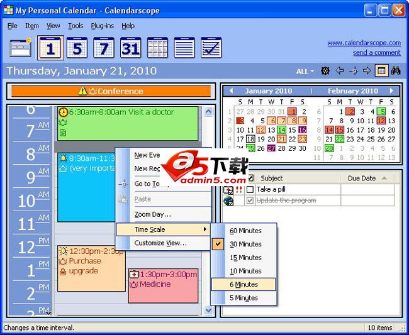The width and height of the screenshot is (409, 335).
Task: Click the Subject column header
Action: pos(298,178)
